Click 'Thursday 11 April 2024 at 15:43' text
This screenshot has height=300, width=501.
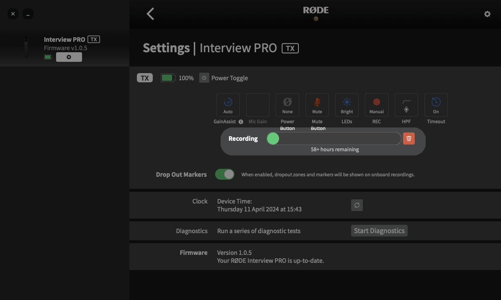click(259, 209)
